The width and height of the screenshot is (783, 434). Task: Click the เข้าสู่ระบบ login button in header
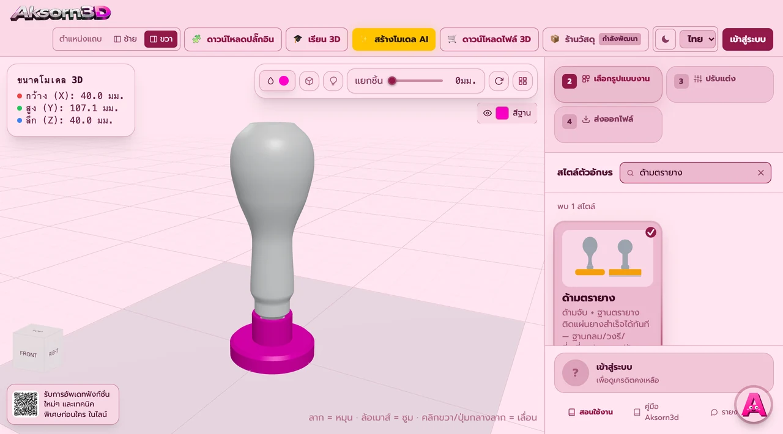748,39
